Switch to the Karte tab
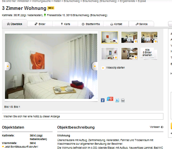Screen dimensions: 172x149 click(x=65, y=24)
